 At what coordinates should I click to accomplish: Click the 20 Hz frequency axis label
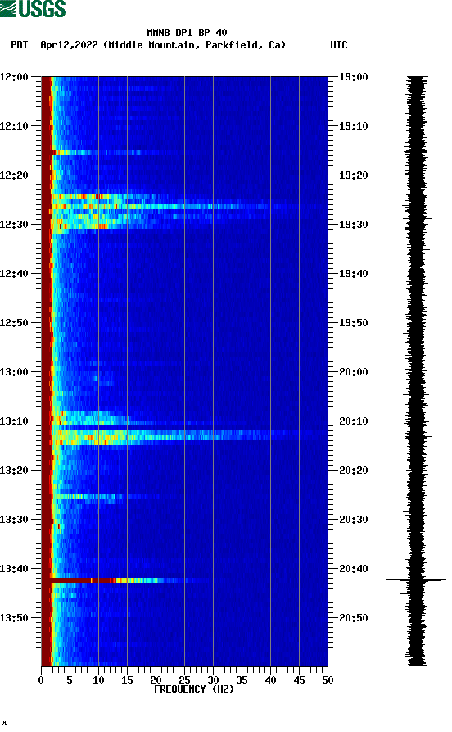pos(156,680)
